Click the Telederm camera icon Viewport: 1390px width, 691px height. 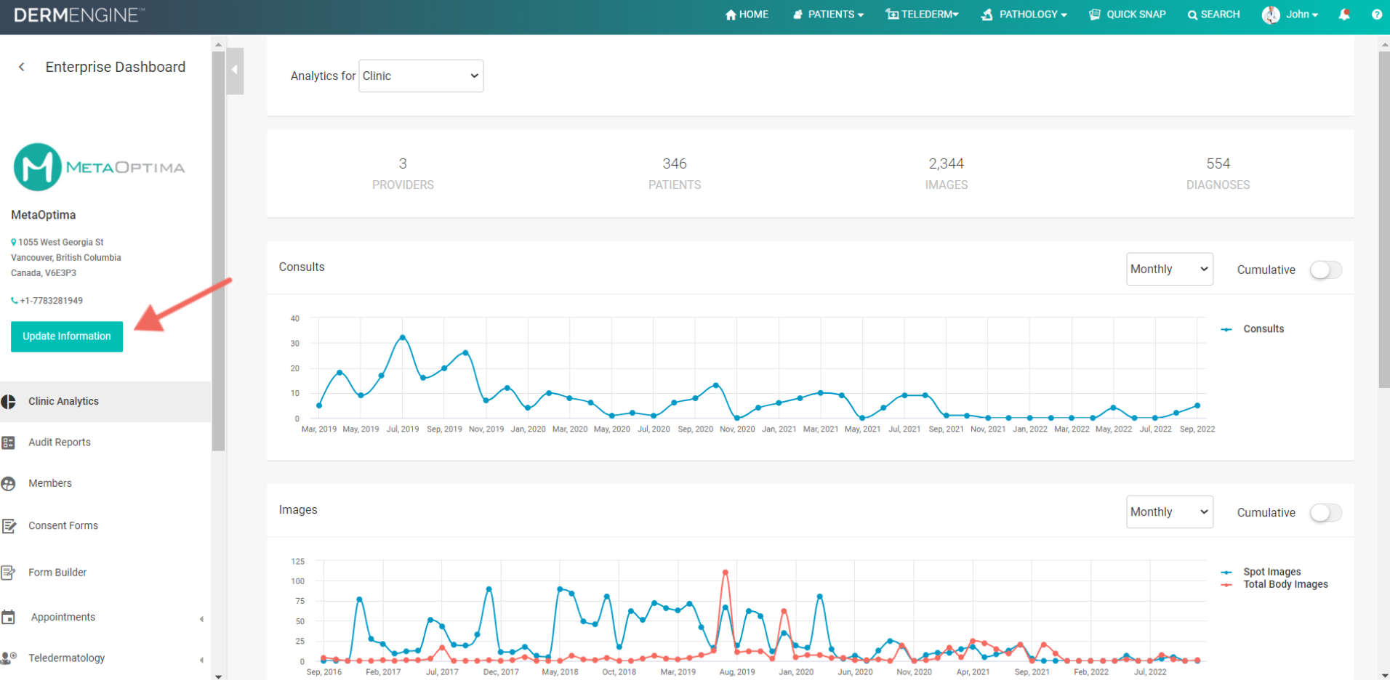point(892,15)
